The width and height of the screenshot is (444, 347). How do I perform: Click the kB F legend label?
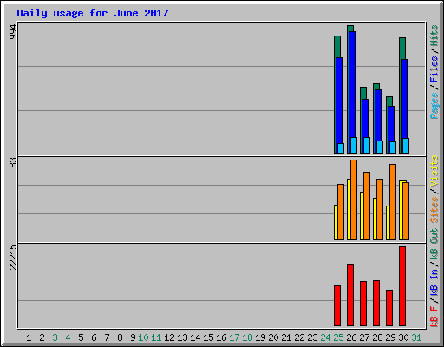coord(434,316)
